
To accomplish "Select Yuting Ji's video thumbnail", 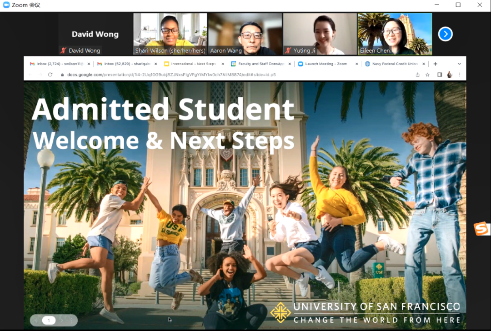I will [320, 34].
